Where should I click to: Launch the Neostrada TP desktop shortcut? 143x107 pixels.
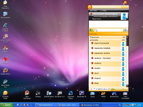click(82, 94)
